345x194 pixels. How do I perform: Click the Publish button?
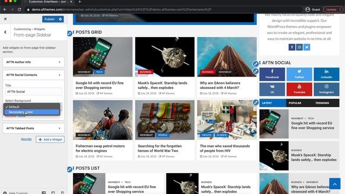[50, 19]
